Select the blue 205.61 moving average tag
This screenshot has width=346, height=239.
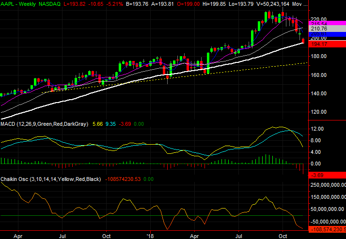(327, 34)
